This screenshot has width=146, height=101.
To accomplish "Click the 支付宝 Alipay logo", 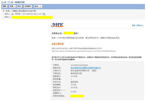I will (x=57, y=25).
